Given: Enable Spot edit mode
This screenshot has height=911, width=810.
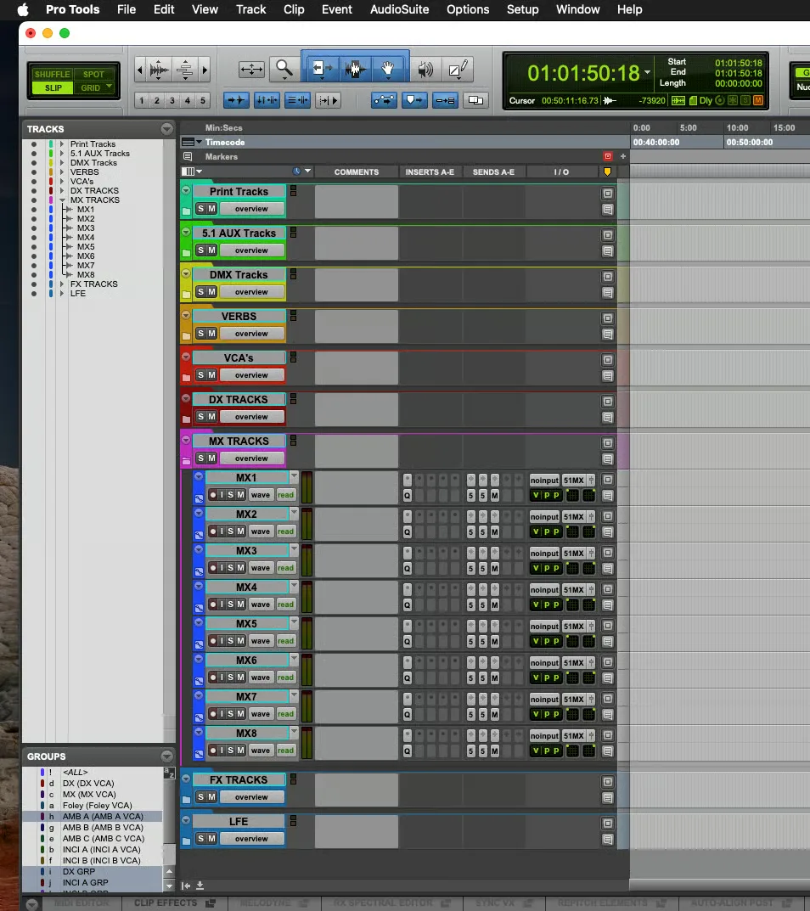Looking at the screenshot, I should (x=93, y=75).
